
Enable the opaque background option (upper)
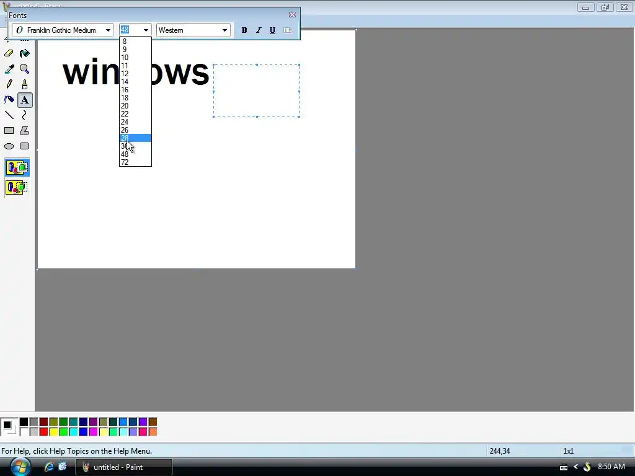click(x=17, y=167)
